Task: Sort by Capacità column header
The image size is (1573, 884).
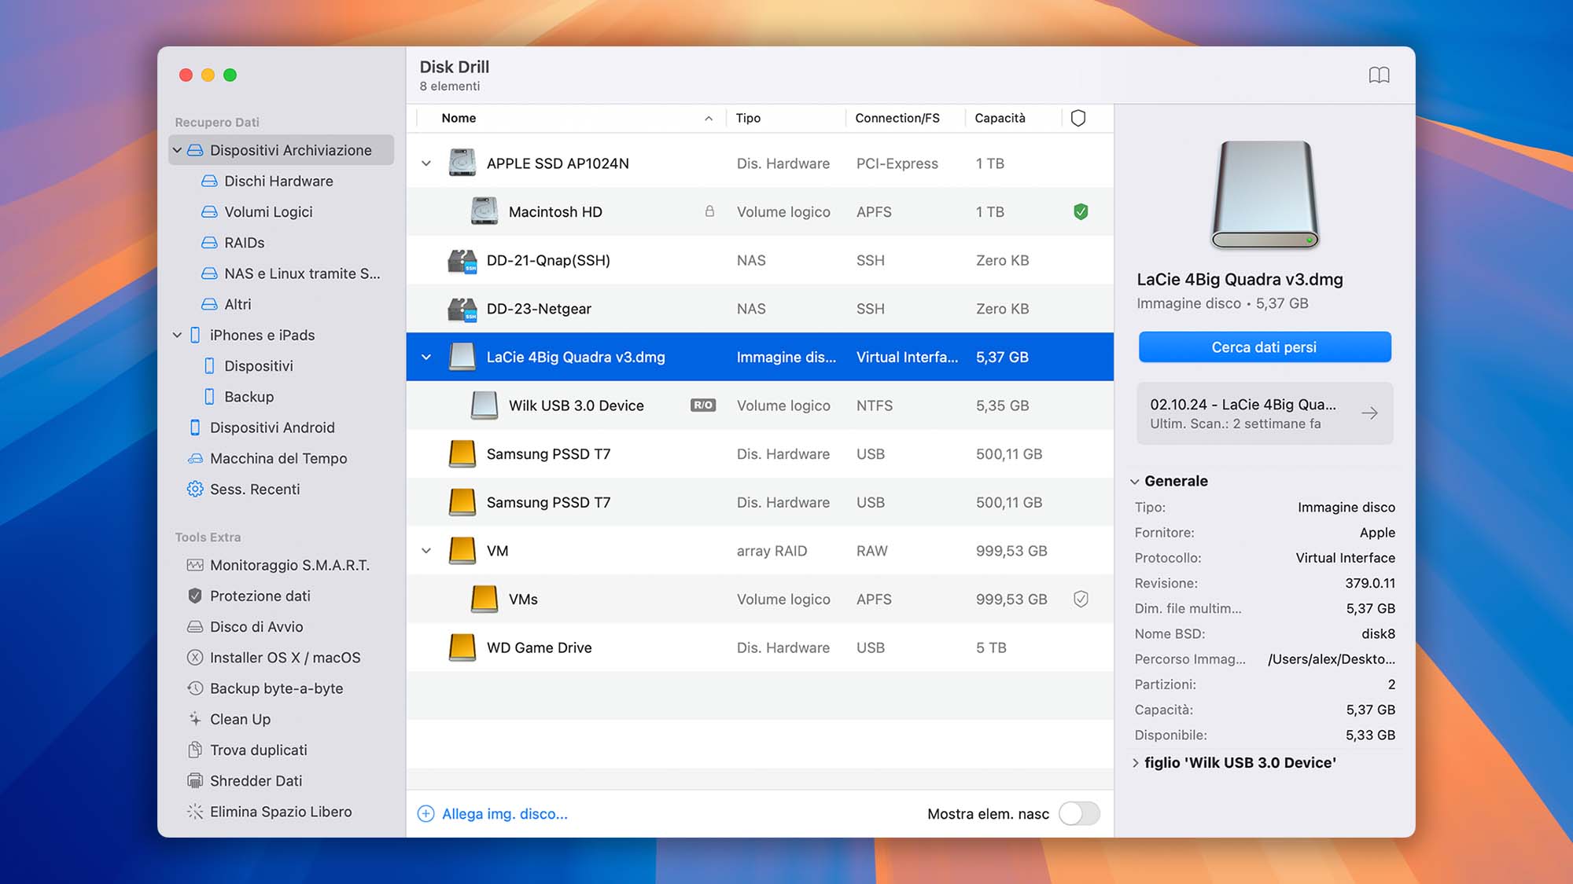Action: pyautogui.click(x=1000, y=118)
